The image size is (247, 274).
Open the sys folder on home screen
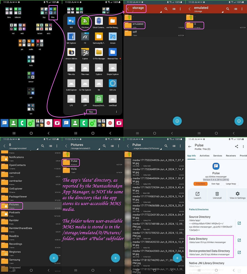pos(31,107)
